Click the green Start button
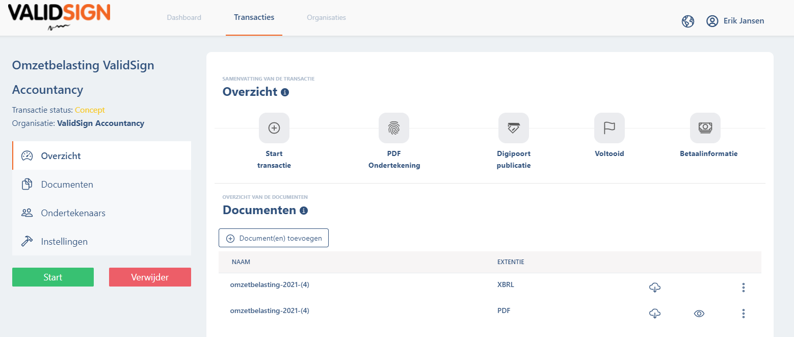This screenshot has height=337, width=794. pyautogui.click(x=53, y=277)
